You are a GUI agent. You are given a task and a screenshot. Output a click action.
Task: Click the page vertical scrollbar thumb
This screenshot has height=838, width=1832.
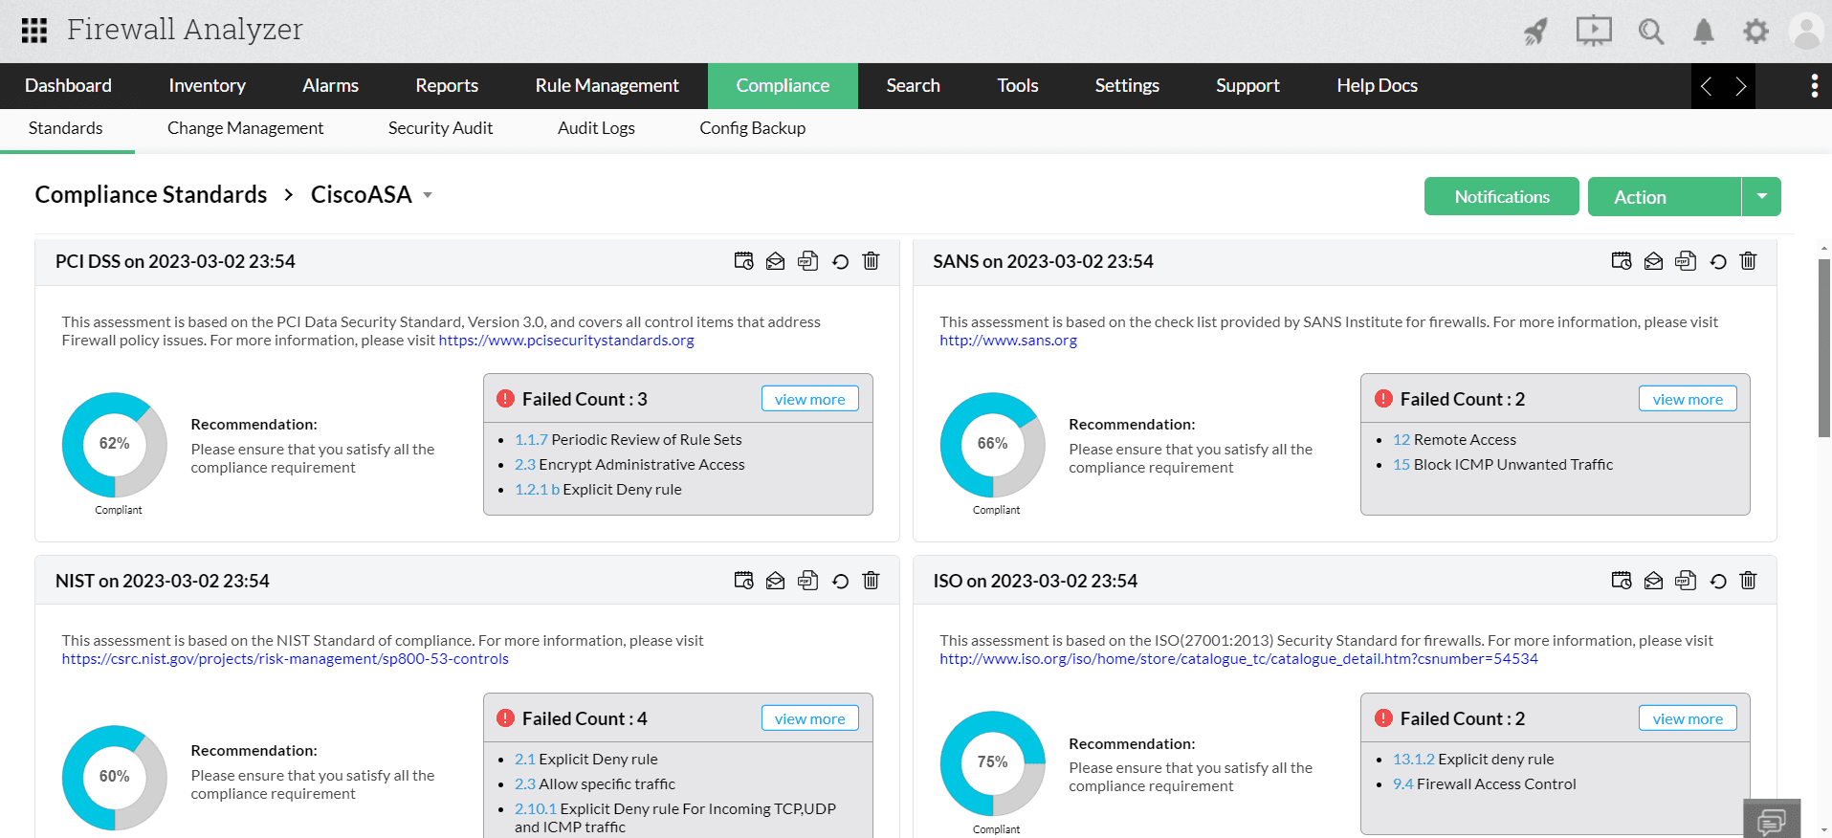tap(1824, 347)
